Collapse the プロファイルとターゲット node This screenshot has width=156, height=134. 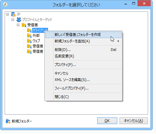point(13,19)
